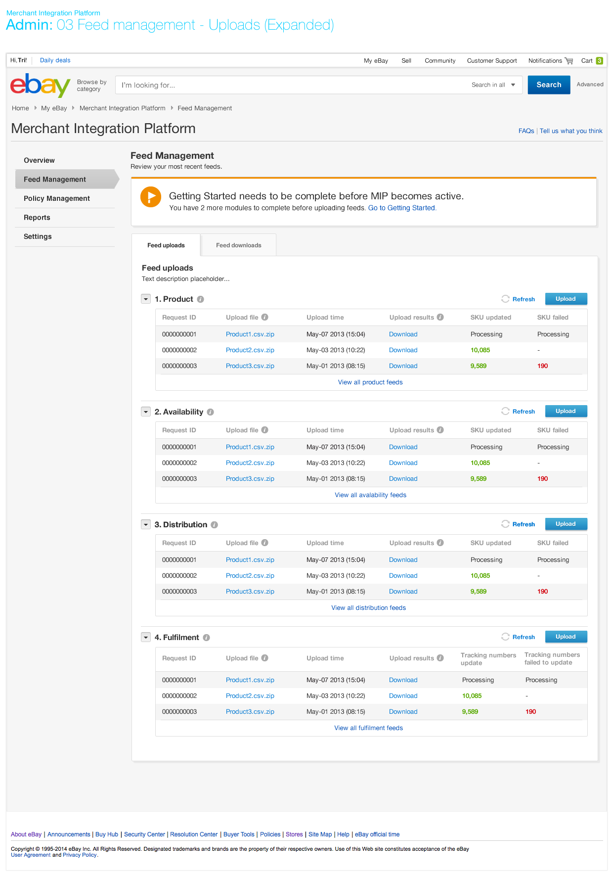The image size is (613, 876).
Task: Open View all distribution feeds link
Action: tap(369, 608)
